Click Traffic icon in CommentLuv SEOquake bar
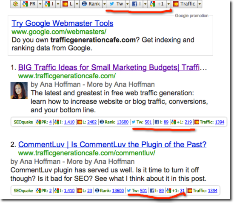Image resolution: width=234 pixels, height=203 pixels. 189,191
